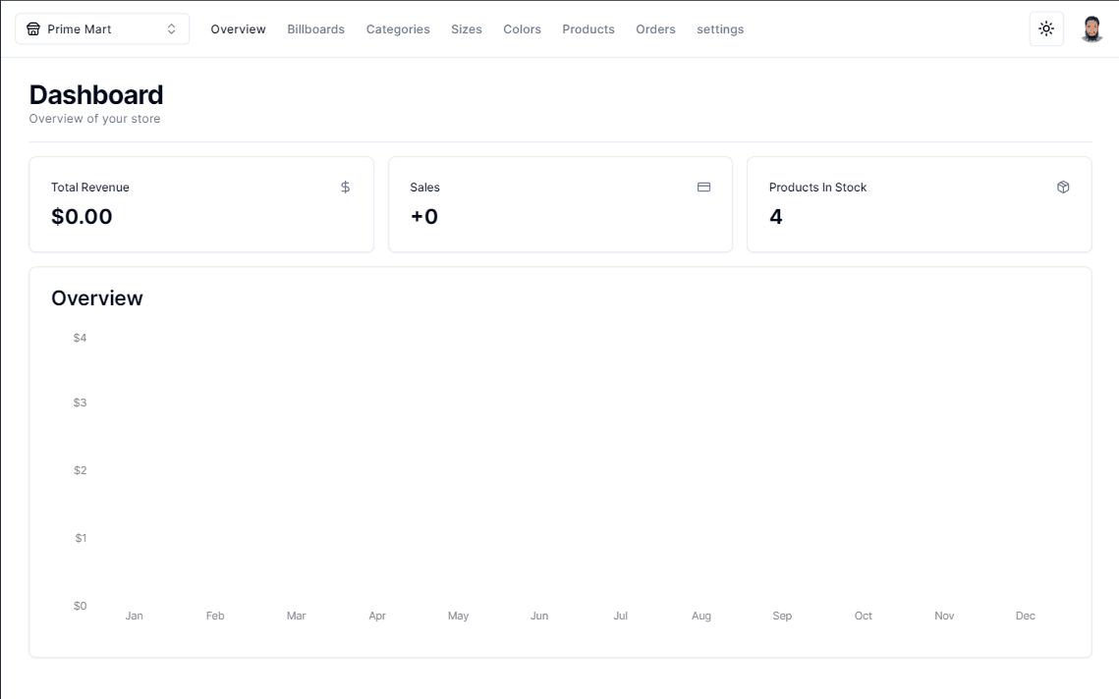Click the package icon in Products In Stock

(x=1063, y=187)
